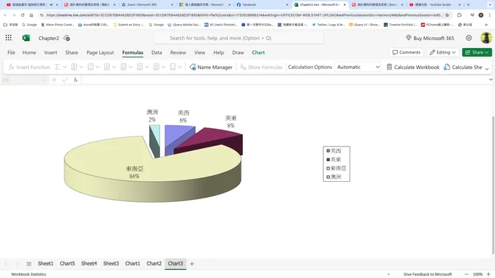The width and height of the screenshot is (495, 278).
Task: Expand the bookmarks bar overflow arrows
Action: click(x=486, y=25)
